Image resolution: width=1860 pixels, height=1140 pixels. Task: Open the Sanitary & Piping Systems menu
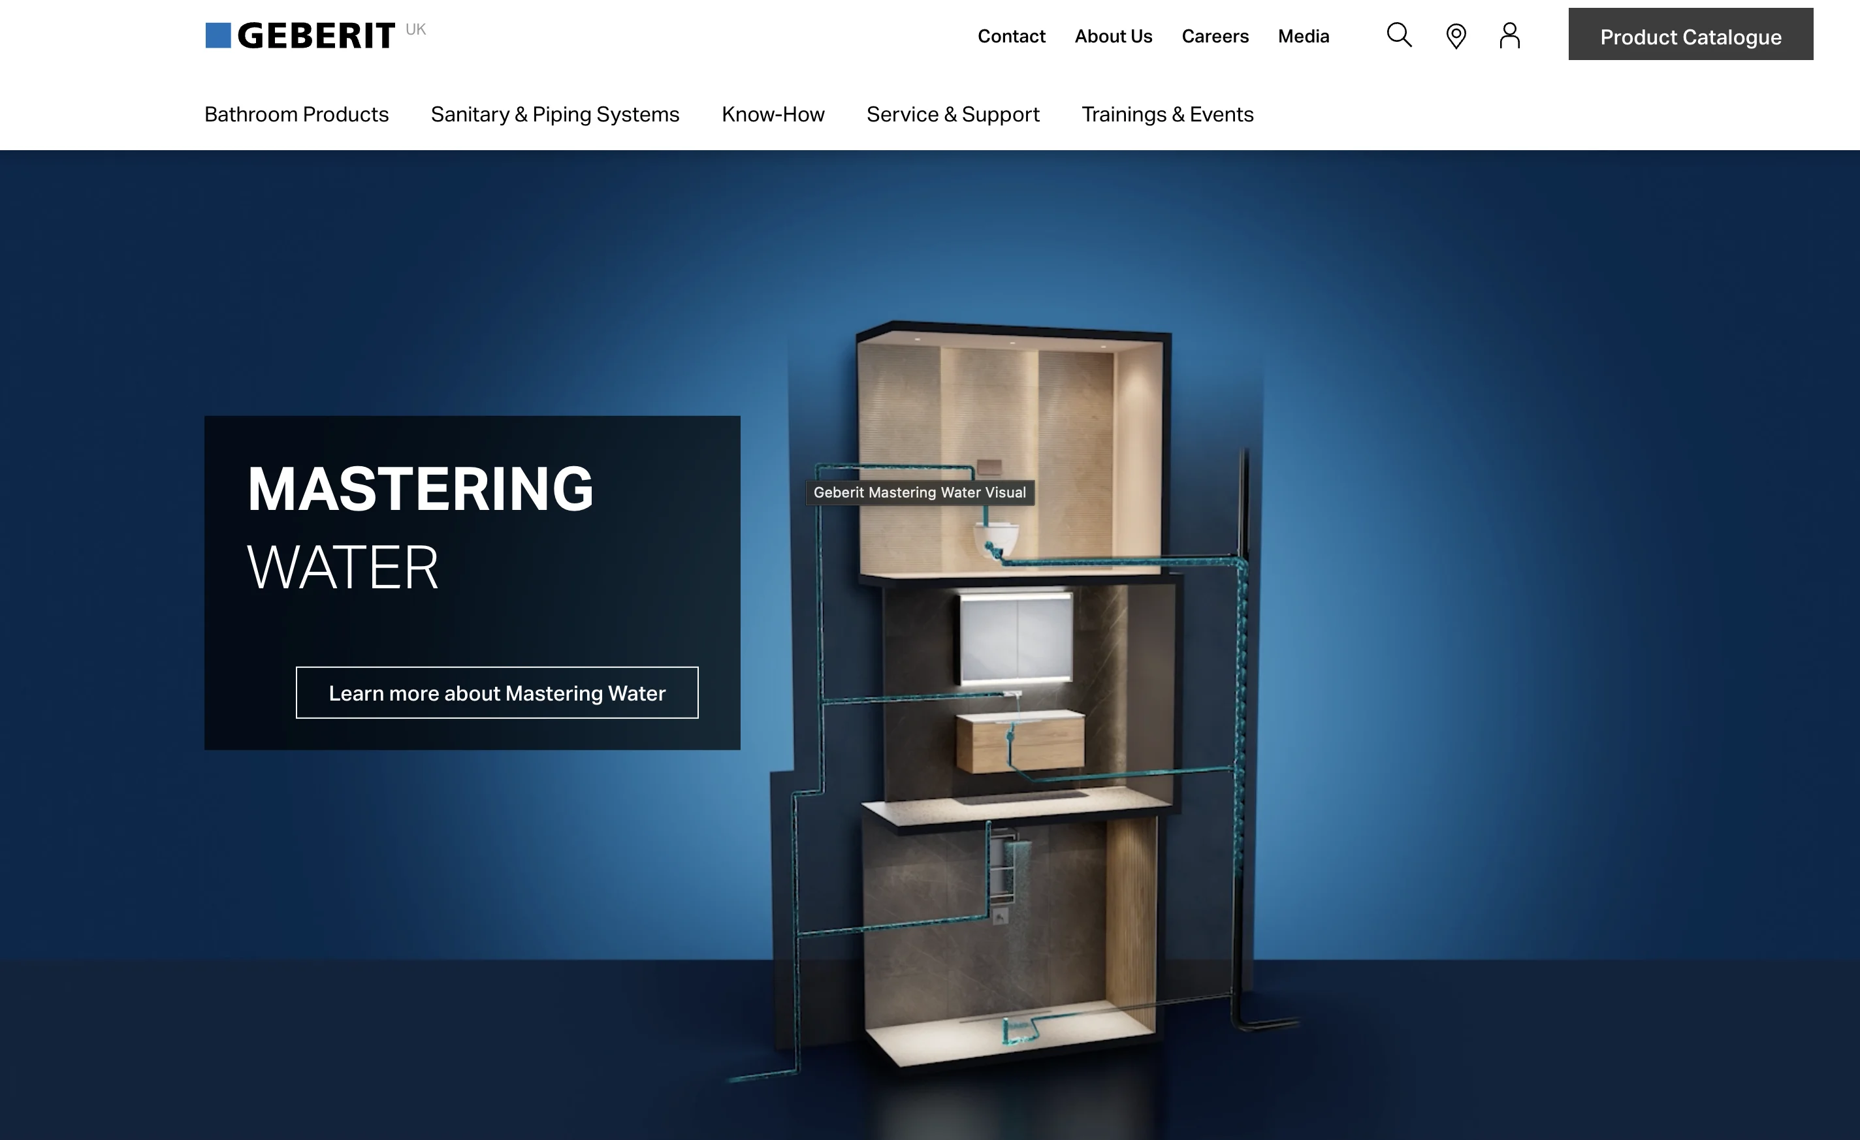pos(554,115)
